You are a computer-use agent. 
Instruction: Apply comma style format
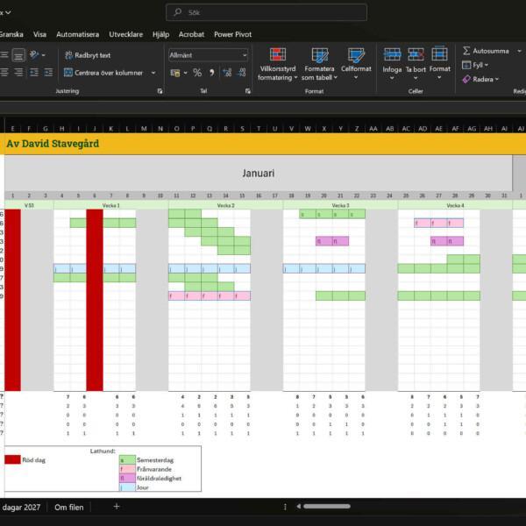coord(212,73)
